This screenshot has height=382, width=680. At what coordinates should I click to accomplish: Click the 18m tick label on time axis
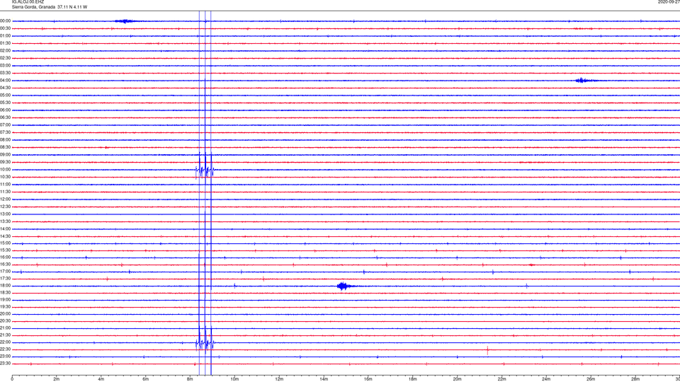pos(413,379)
